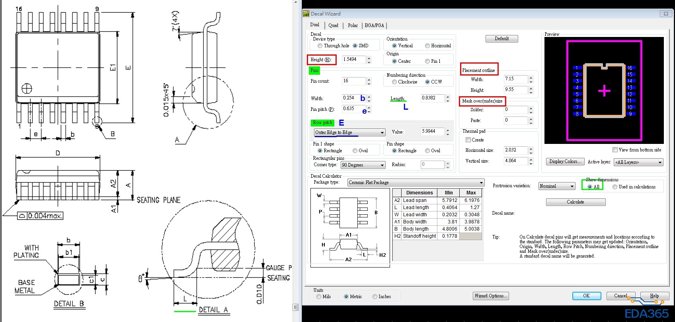
Task: Click the Display Colors button
Action: tap(564, 161)
